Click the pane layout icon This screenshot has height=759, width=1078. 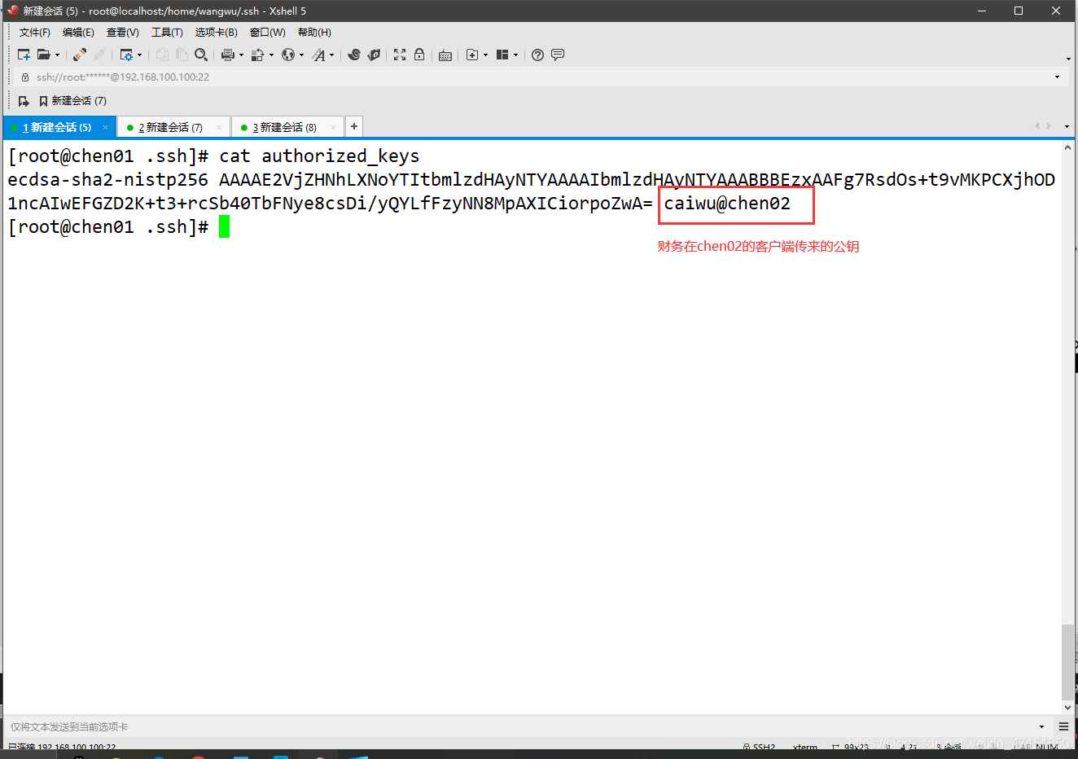point(502,55)
